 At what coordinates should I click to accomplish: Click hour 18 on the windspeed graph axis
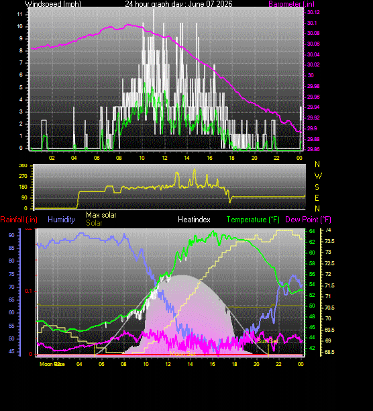231,158
